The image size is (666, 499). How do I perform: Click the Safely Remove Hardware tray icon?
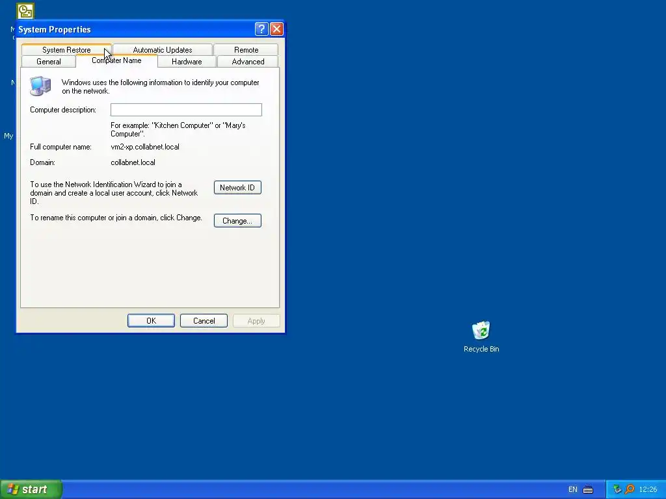point(617,489)
